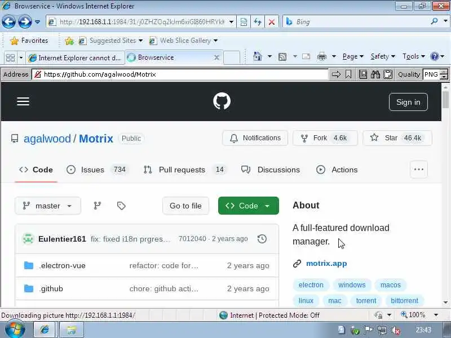Click the Compatibility View icon
This screenshot has width=451, height=338.
(x=244, y=22)
